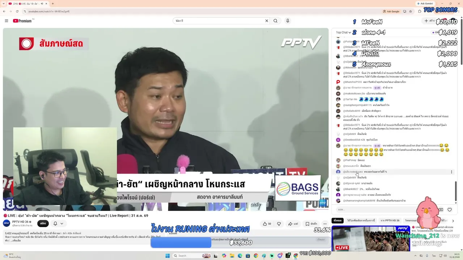Share the video
The height and width of the screenshot is (260, 463).
pos(293,224)
